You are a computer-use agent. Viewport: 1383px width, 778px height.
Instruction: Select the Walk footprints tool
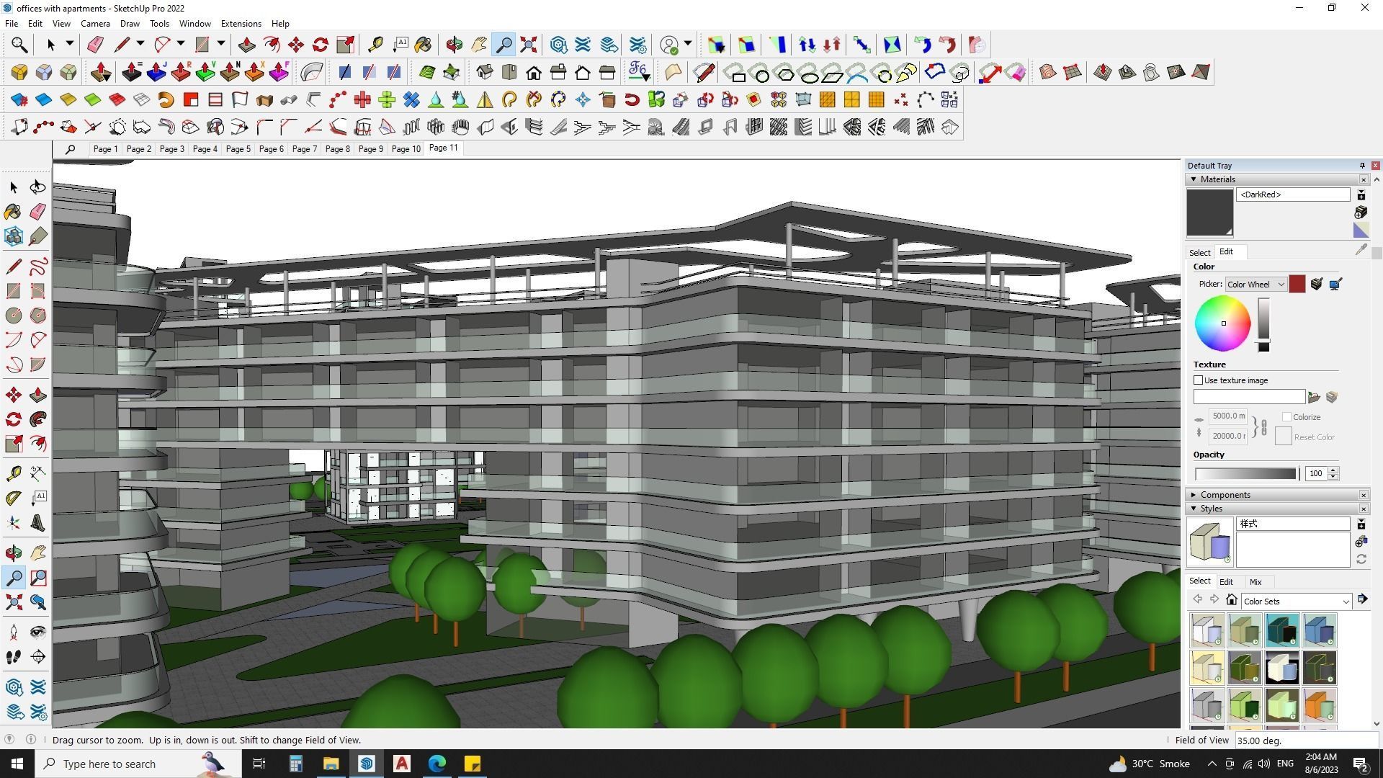[13, 657]
